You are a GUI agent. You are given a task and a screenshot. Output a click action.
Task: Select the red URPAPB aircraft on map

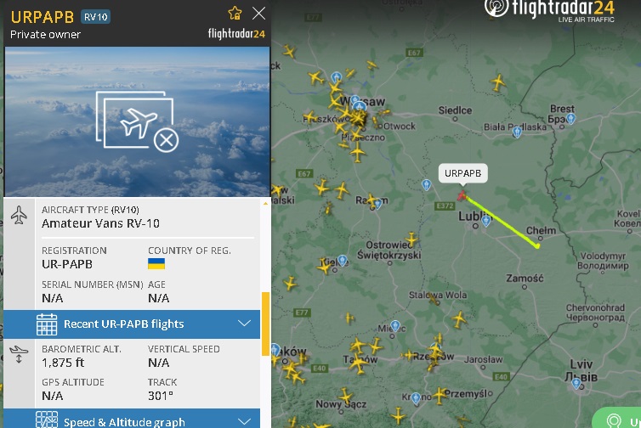(x=462, y=196)
